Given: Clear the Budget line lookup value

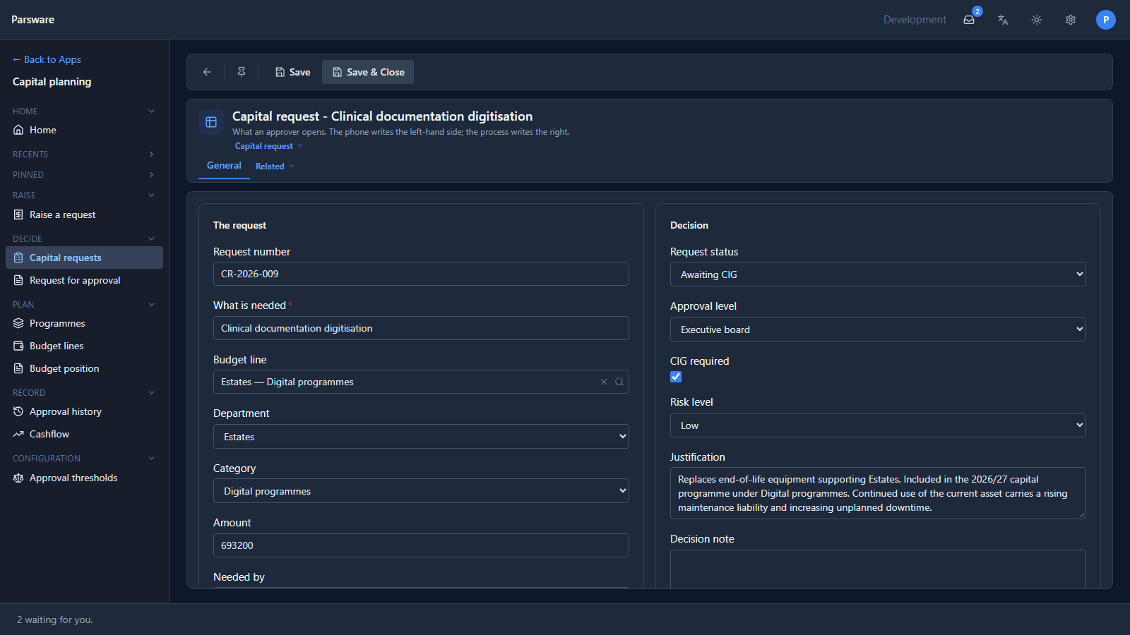Looking at the screenshot, I should (x=604, y=382).
